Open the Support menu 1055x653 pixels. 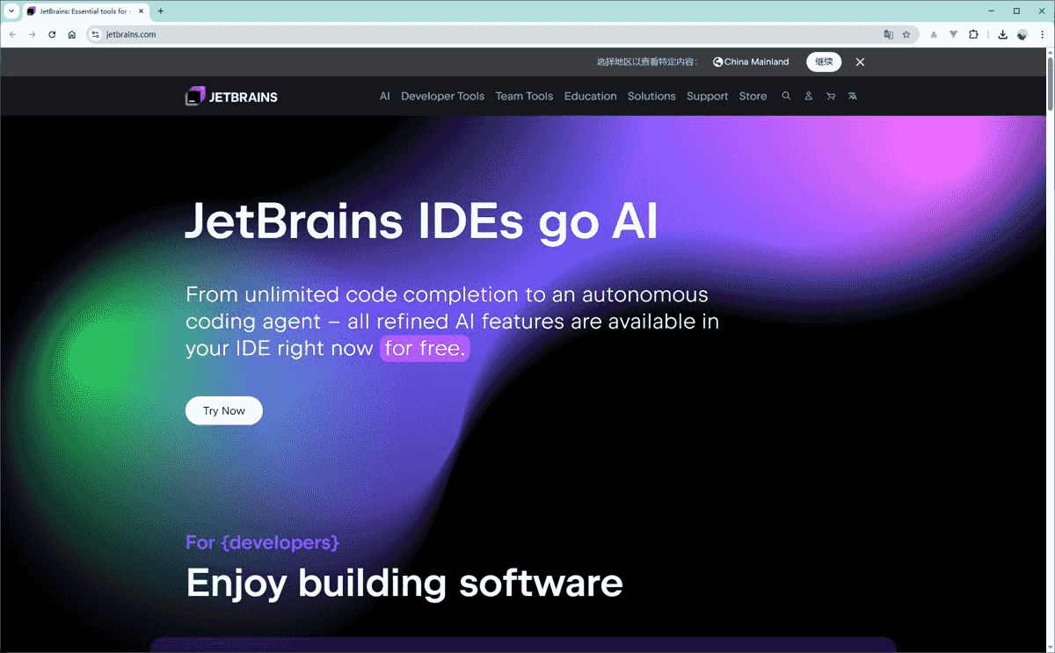[707, 96]
